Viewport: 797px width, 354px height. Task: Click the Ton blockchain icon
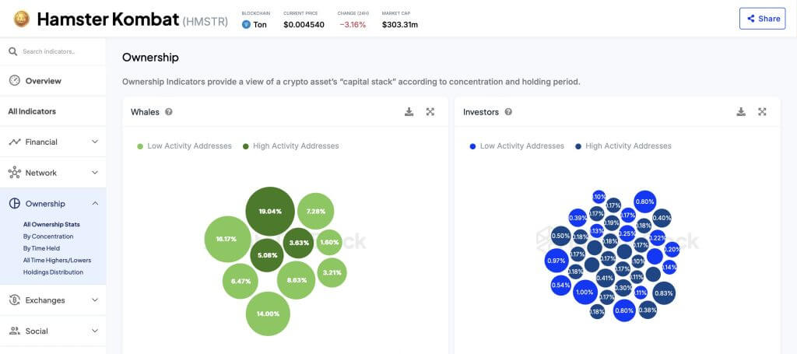(246, 24)
